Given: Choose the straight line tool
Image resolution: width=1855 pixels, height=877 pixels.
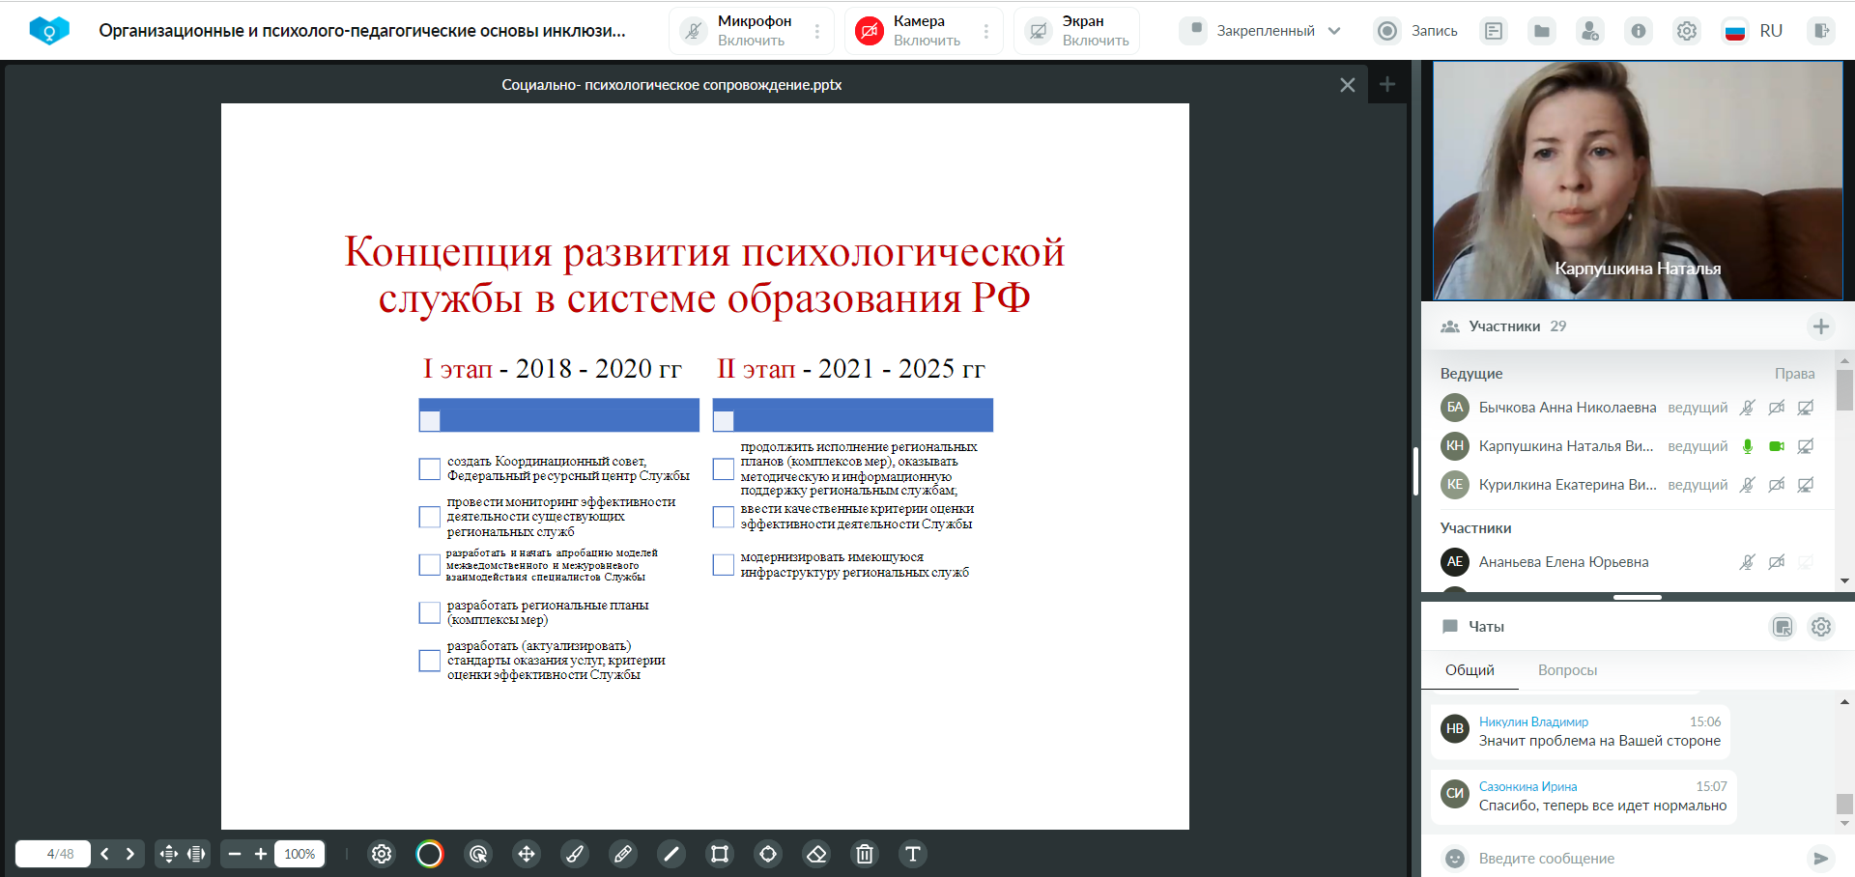Looking at the screenshot, I should (671, 854).
